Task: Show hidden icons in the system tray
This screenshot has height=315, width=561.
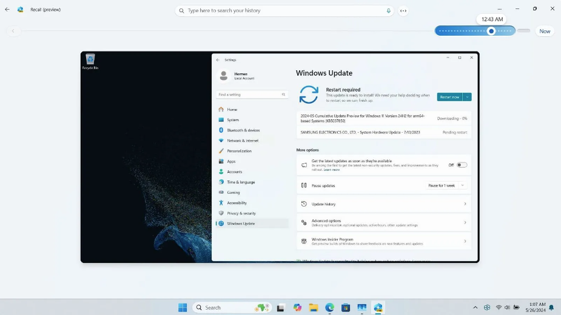Action: [475, 308]
